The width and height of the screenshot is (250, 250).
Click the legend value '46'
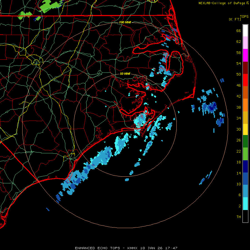point(239,86)
